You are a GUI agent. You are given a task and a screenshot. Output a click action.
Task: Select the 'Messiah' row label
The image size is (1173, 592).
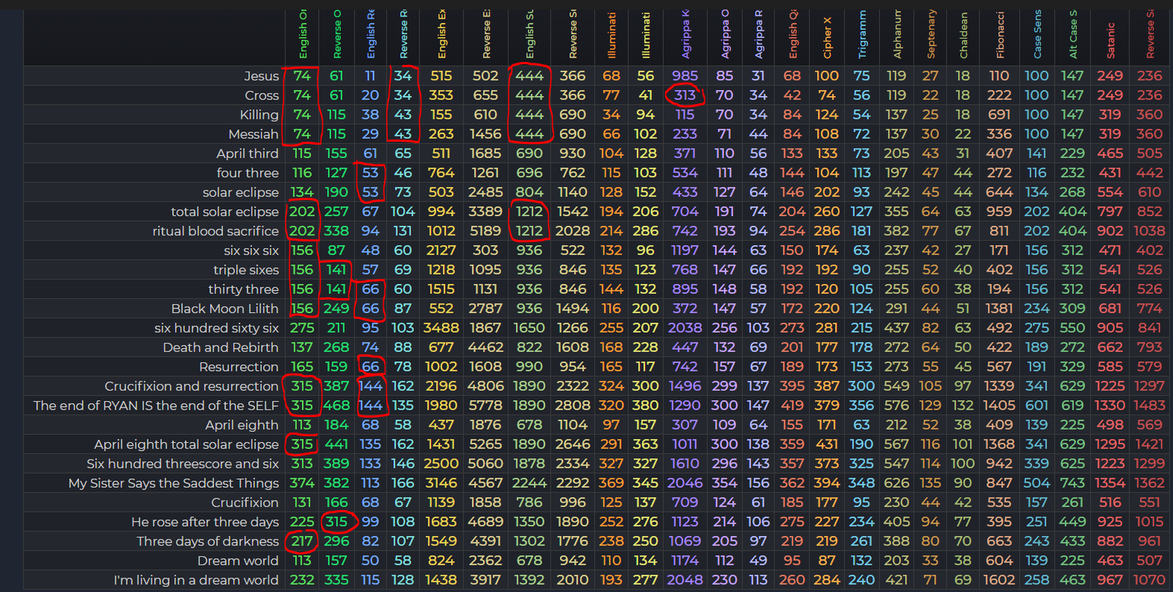coord(253,134)
